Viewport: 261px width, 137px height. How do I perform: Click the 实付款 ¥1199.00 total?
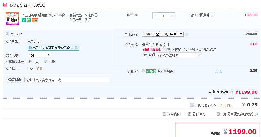click(x=240, y=132)
